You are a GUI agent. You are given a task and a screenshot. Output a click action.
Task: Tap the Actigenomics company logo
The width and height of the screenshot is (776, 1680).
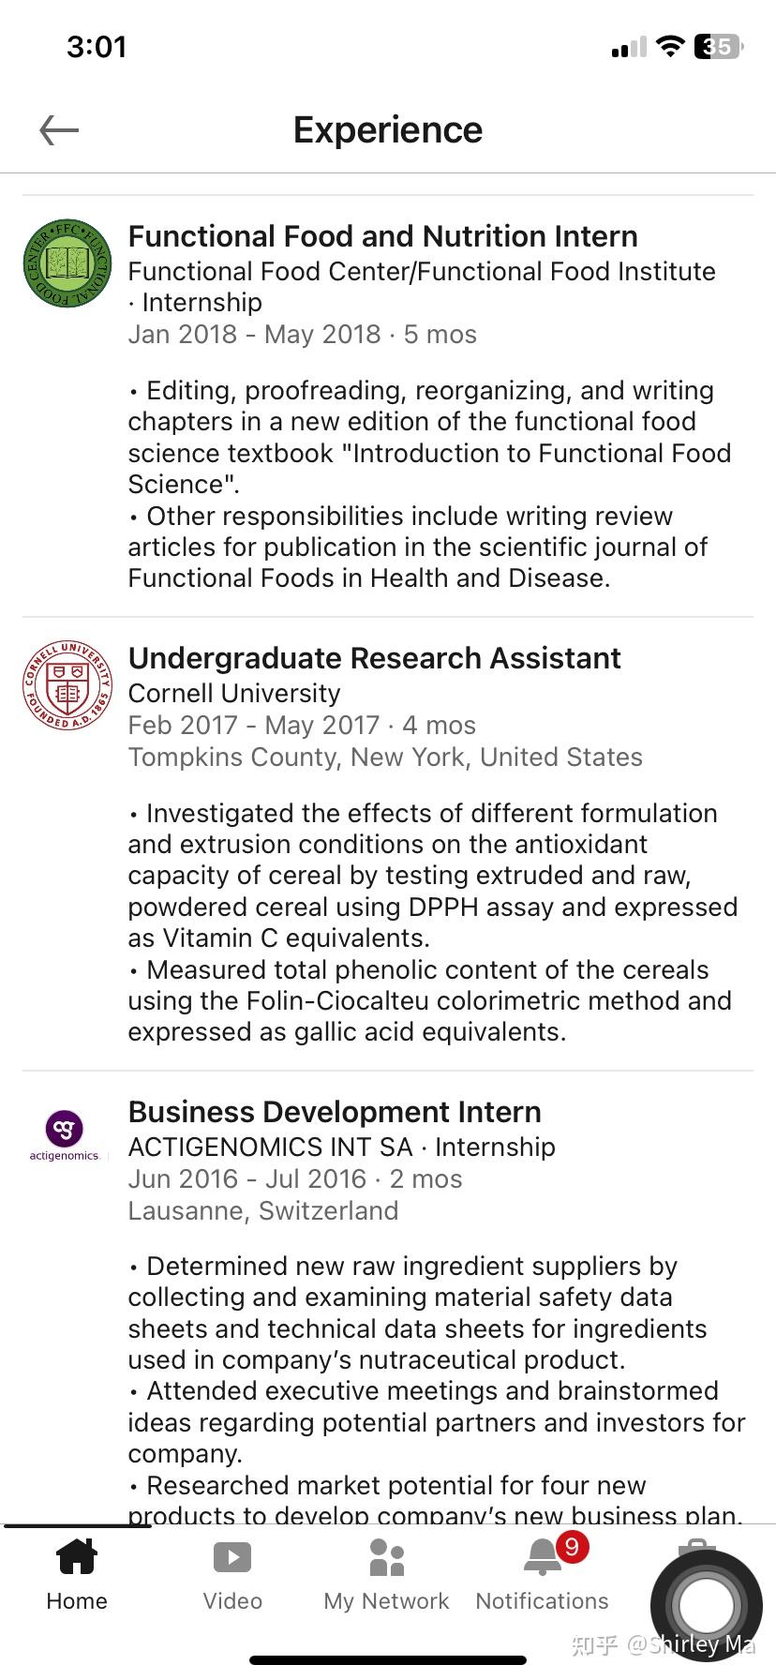pos(64,1135)
